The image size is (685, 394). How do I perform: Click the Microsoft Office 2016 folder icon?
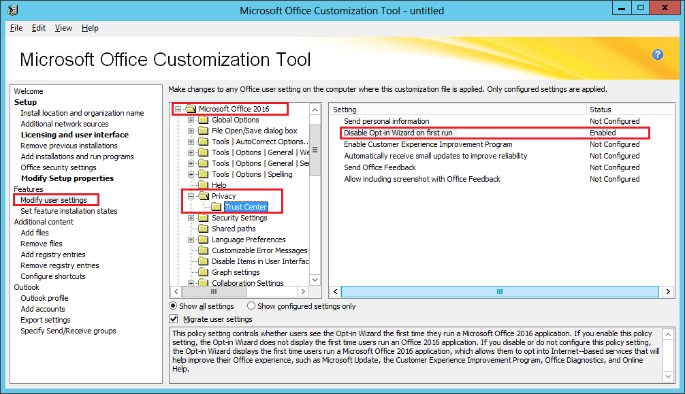[x=191, y=109]
